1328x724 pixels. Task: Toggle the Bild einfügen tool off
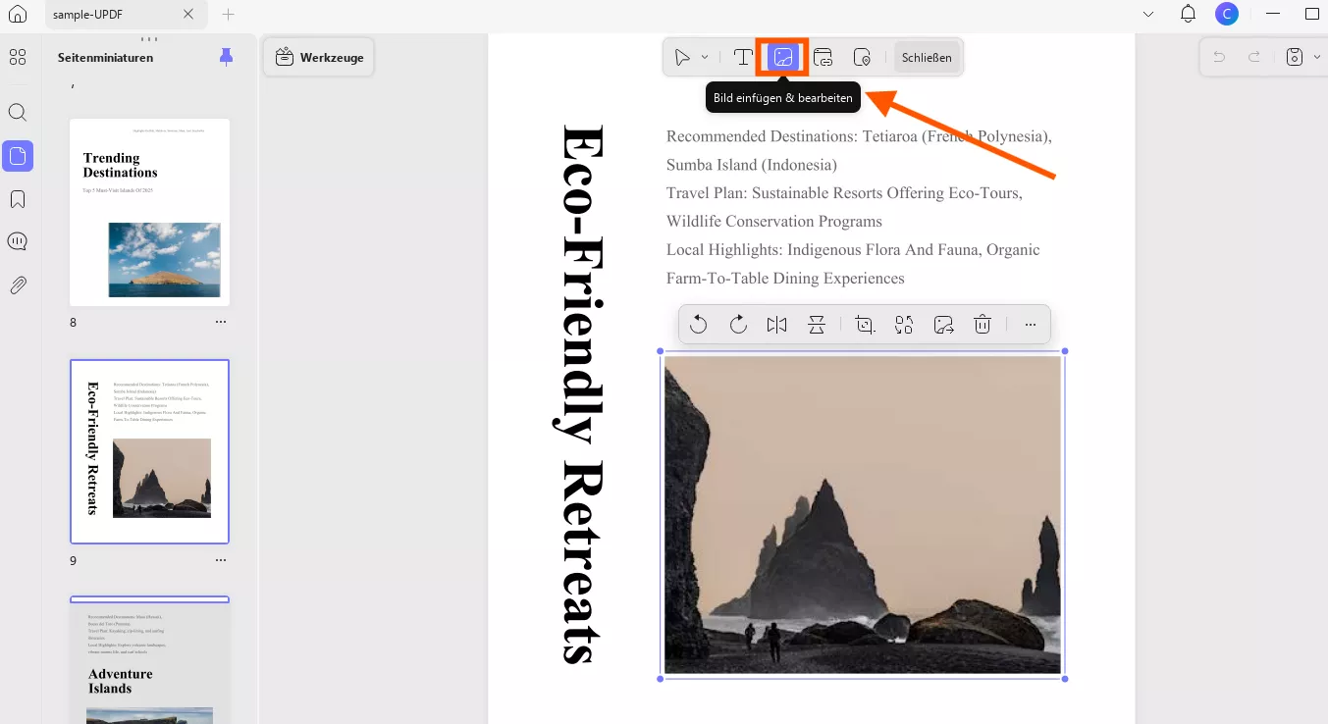point(782,56)
